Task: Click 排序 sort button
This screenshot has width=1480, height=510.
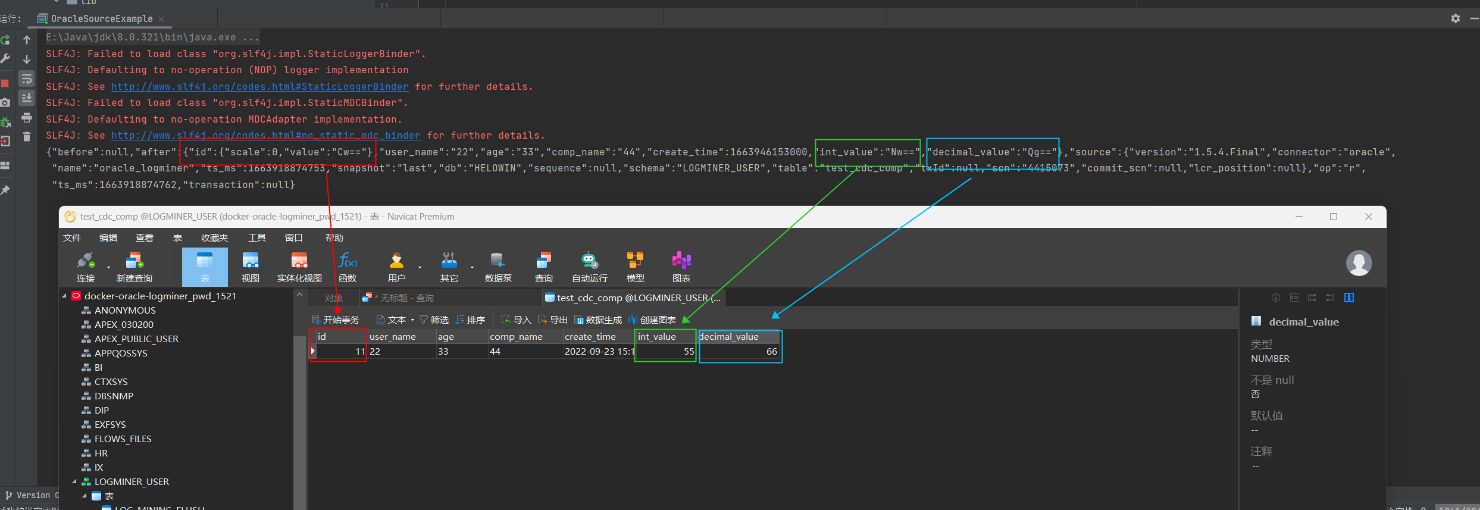Action: tap(471, 320)
